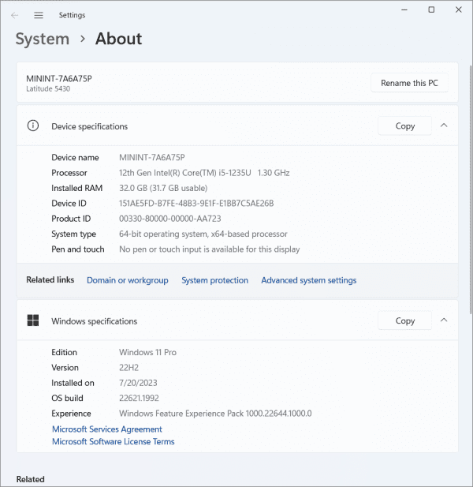Open the hamburger navigation menu
This screenshot has width=473, height=487.
click(x=39, y=15)
